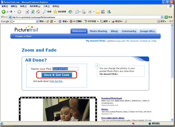Open the address bar URL dropdown
175x127 pixels.
(162, 17)
